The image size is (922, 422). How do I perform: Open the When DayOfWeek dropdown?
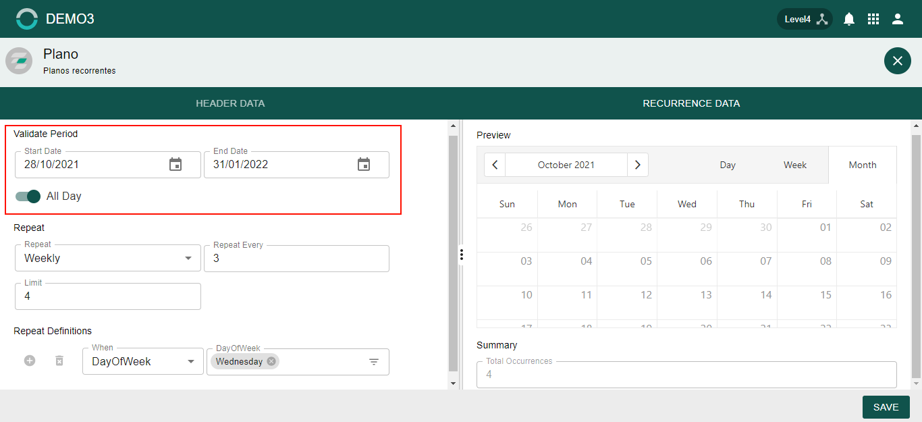[143, 361]
